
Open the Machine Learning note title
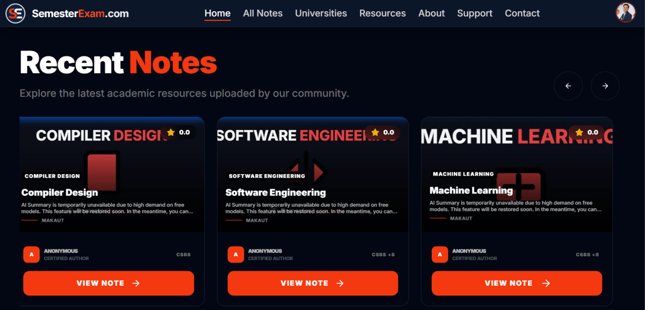[471, 190]
